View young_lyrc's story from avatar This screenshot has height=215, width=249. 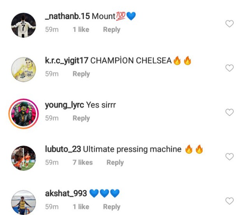[x=23, y=113]
